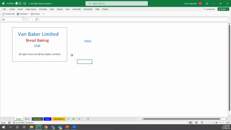231x130 pixels.
Task: Click the horizontal scrollbar
Action: 182,119
